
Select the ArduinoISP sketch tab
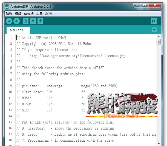[x=18, y=30]
